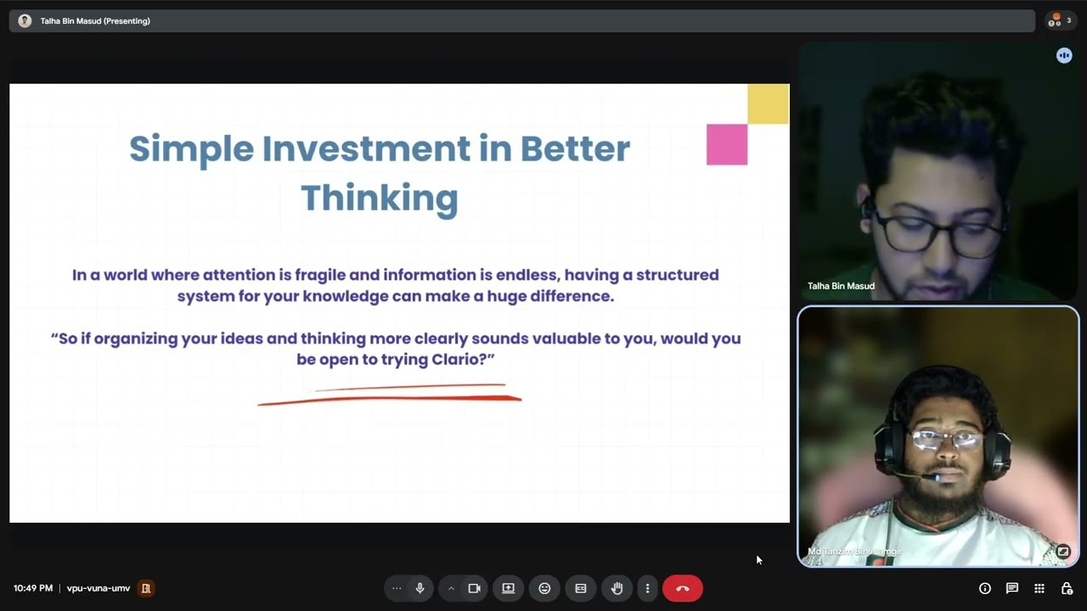1087x611 pixels.
Task: Open host controls lock icon
Action: pos(1067,588)
